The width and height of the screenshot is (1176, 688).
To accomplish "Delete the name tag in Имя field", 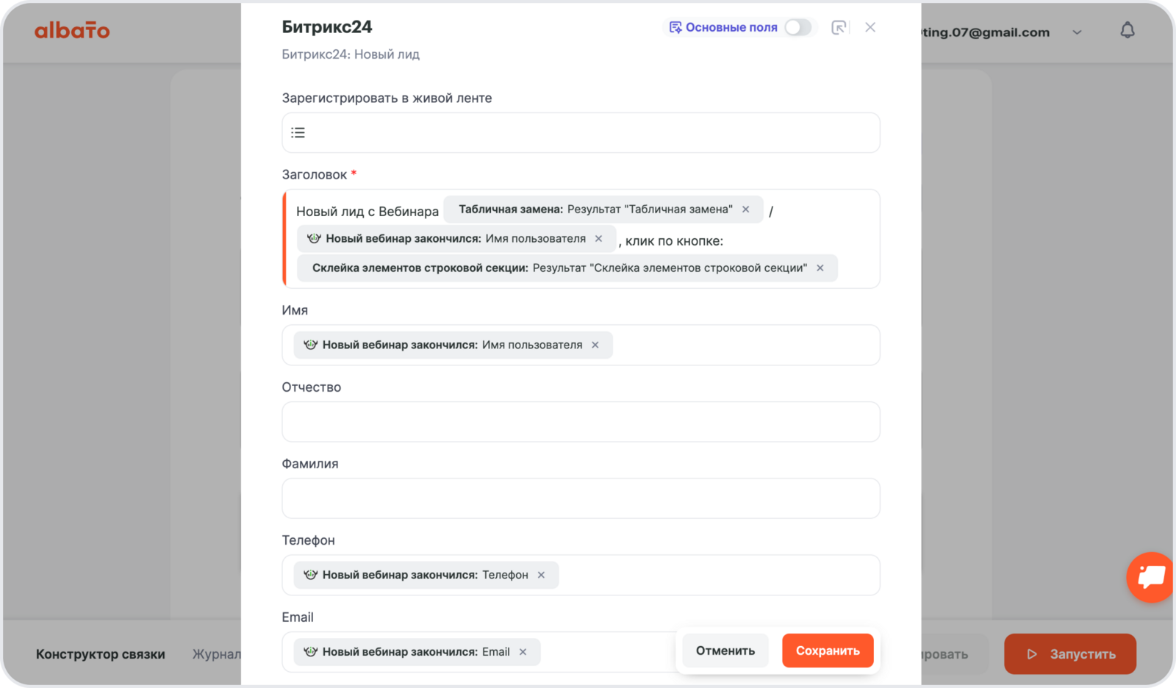I will point(595,345).
